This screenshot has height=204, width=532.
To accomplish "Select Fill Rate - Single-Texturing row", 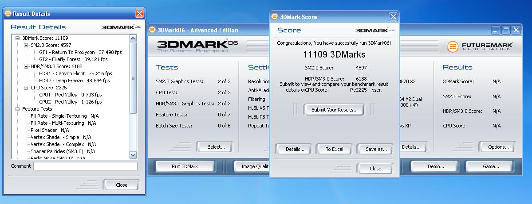I will [65, 116].
